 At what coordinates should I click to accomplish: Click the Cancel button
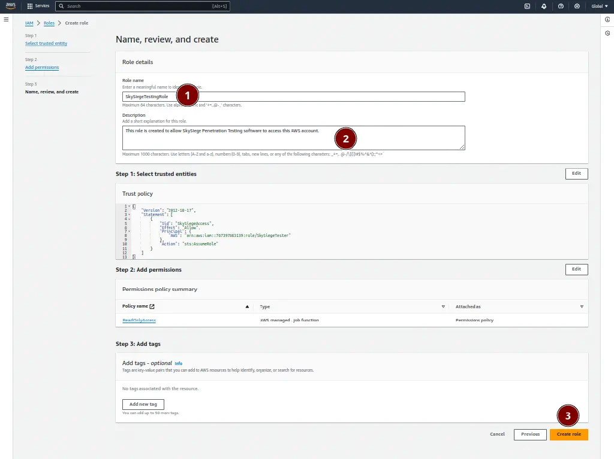coord(497,434)
